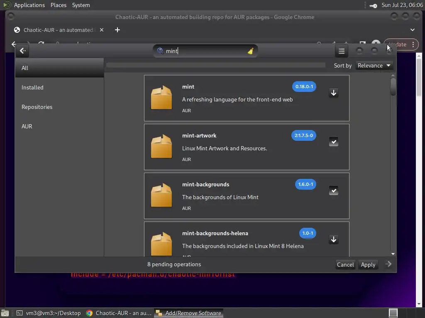This screenshot has width=425, height=318.
Task: Switch to the vm3 terminal in the taskbar
Action: (49, 313)
